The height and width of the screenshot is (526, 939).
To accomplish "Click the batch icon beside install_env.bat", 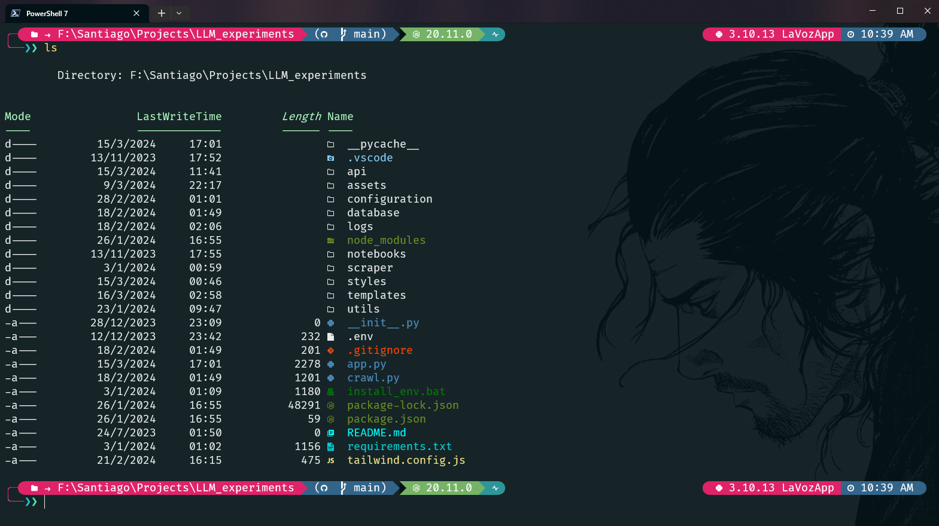I will [330, 392].
